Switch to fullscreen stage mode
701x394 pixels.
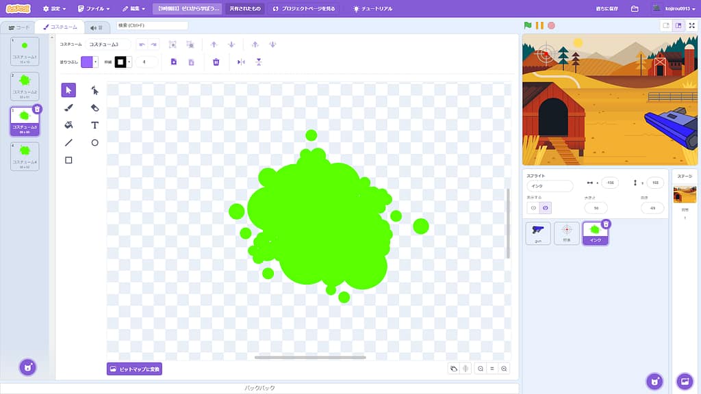691,25
